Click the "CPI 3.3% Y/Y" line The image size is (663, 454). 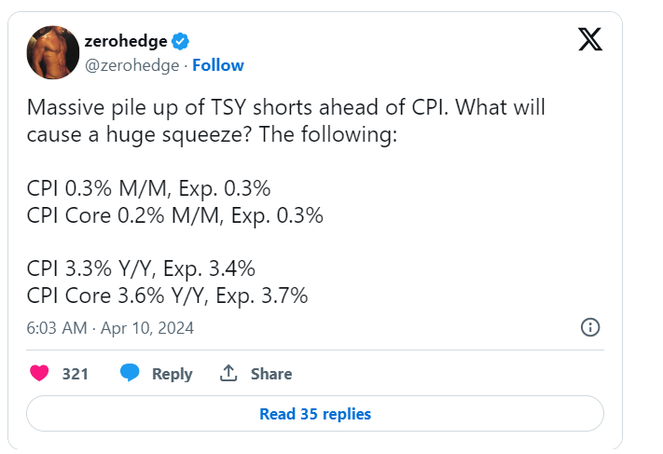(x=141, y=269)
